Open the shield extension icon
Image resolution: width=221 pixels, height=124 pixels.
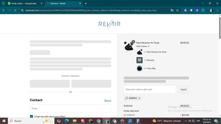(191, 10)
